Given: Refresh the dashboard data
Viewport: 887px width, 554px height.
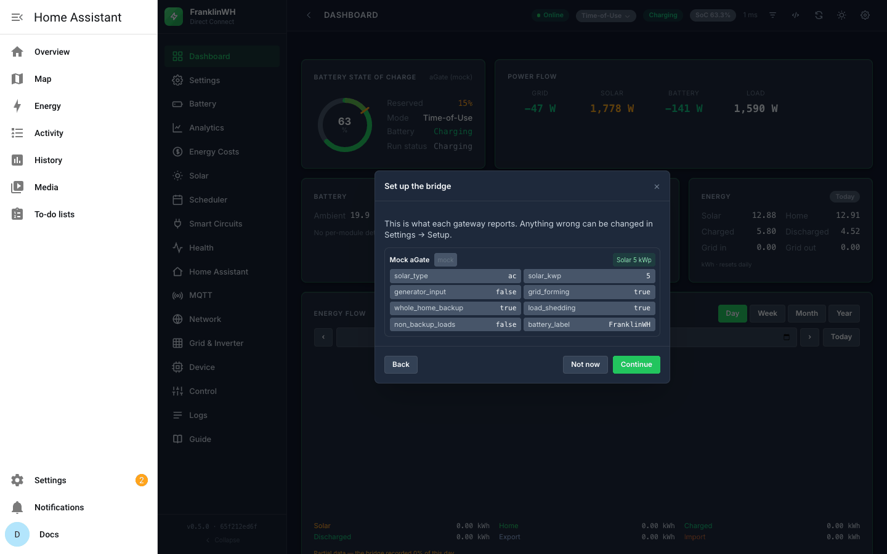Looking at the screenshot, I should pos(819,15).
